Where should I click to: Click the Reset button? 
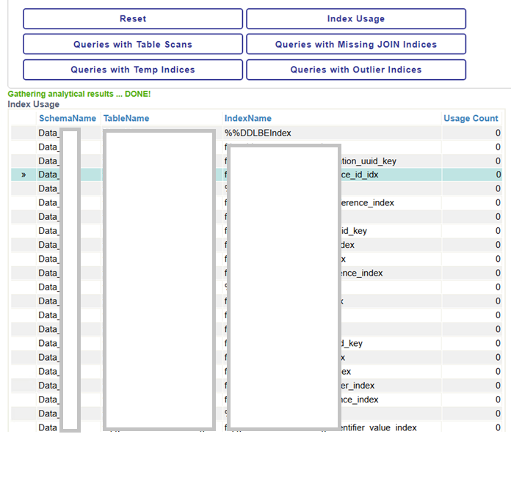133,19
